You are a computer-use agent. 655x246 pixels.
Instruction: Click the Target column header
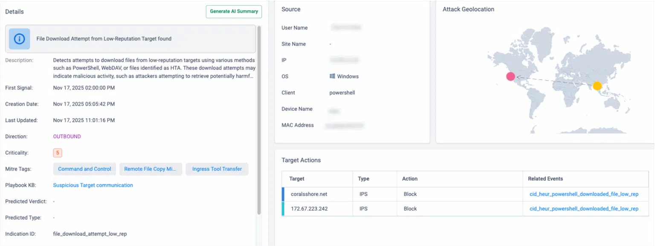297,179
